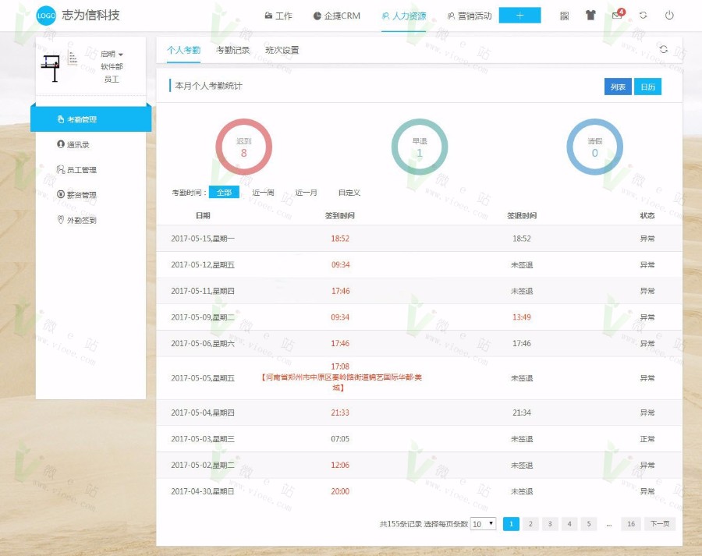This screenshot has height=556, width=702.
Task: Open 外勤签到 in the sidebar
Action: point(76,220)
